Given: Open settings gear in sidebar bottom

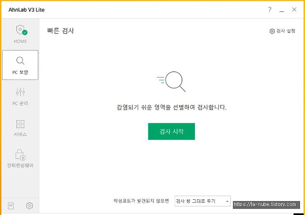Looking at the screenshot, I should click(x=29, y=205).
